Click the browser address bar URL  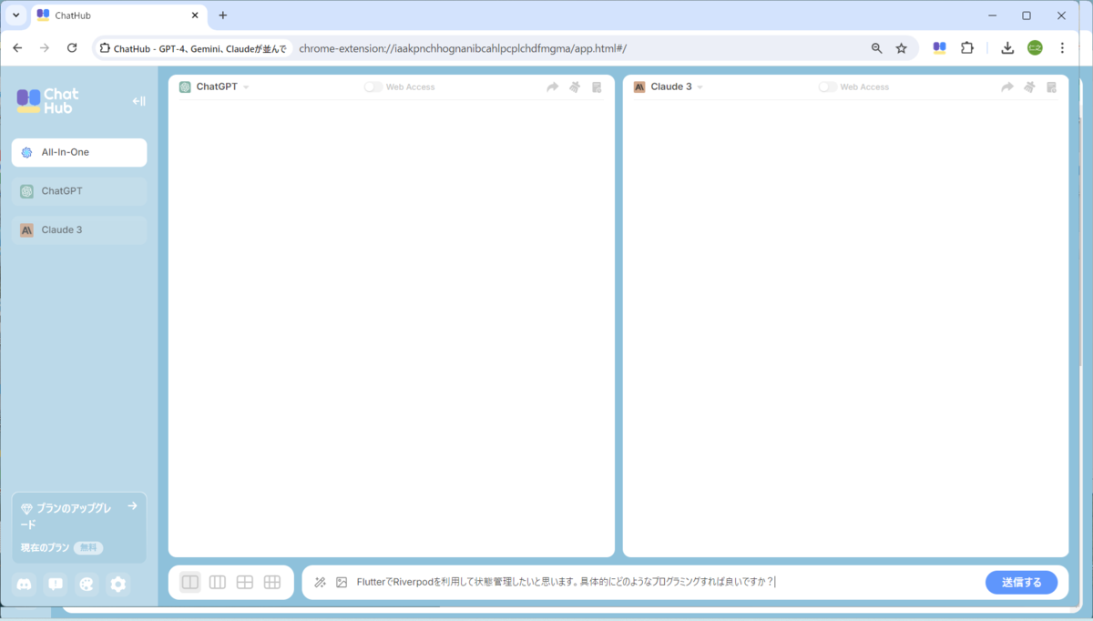[463, 48]
